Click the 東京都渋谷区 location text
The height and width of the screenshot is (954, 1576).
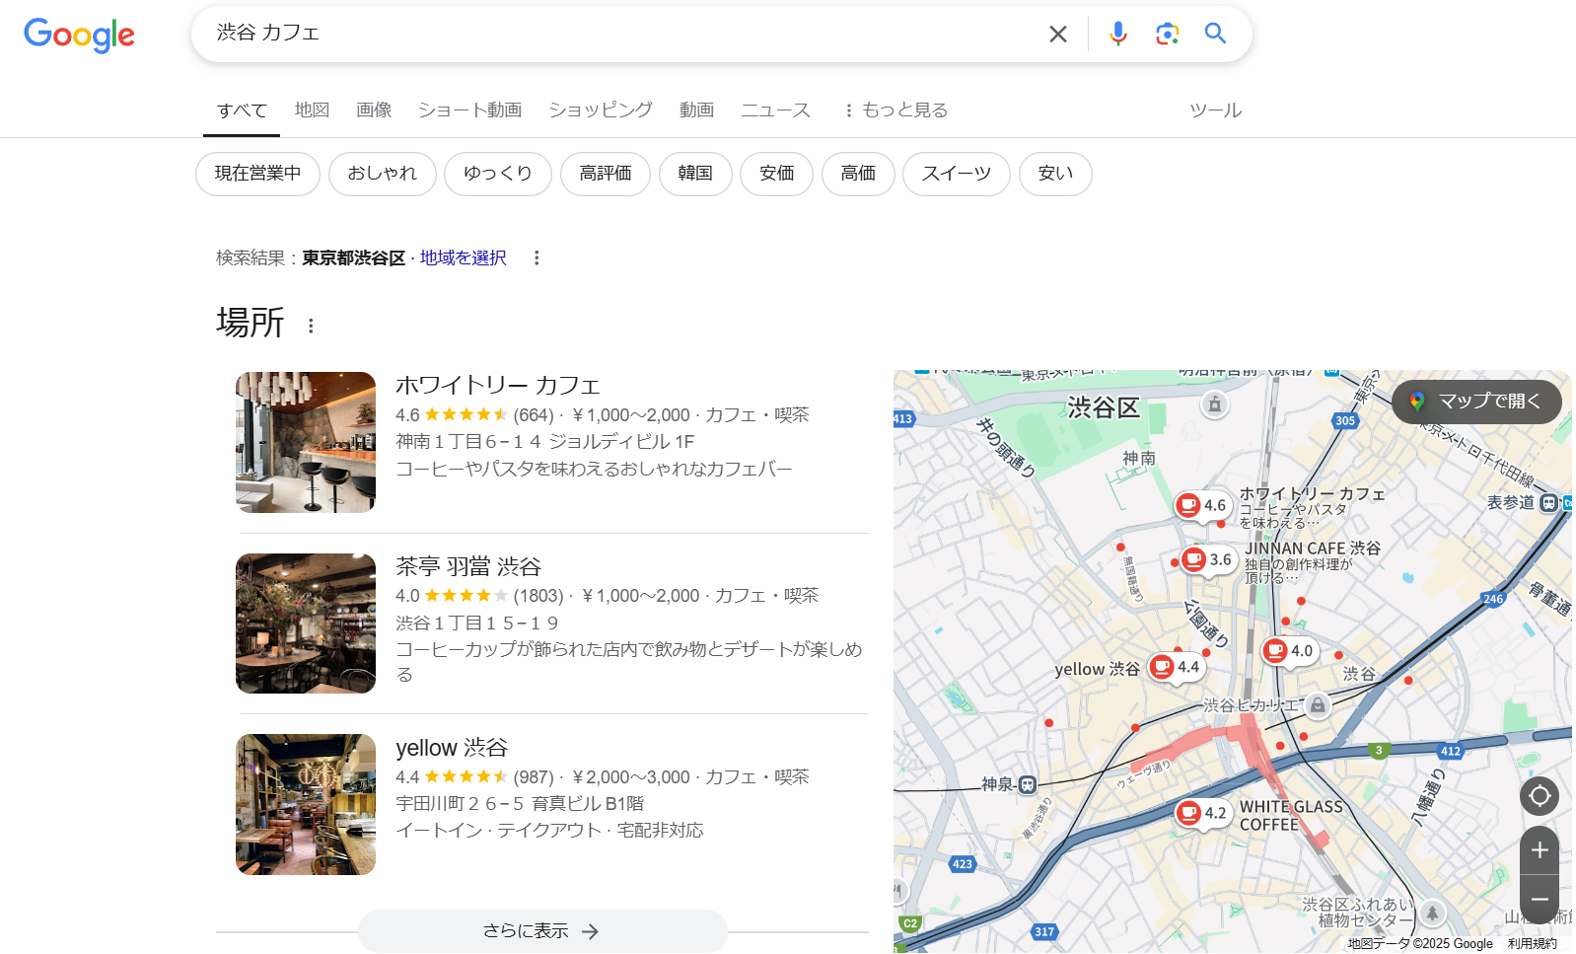click(x=353, y=257)
